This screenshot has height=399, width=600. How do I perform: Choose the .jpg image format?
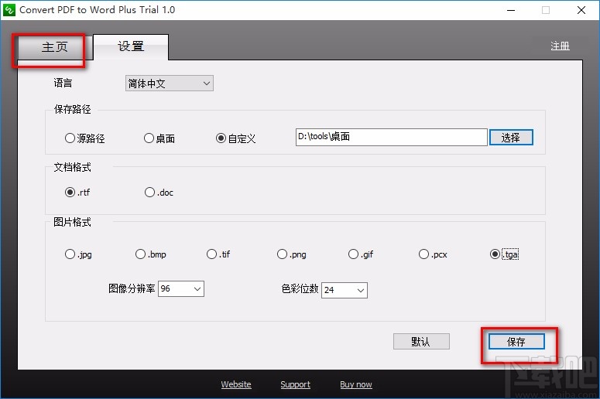pos(78,254)
